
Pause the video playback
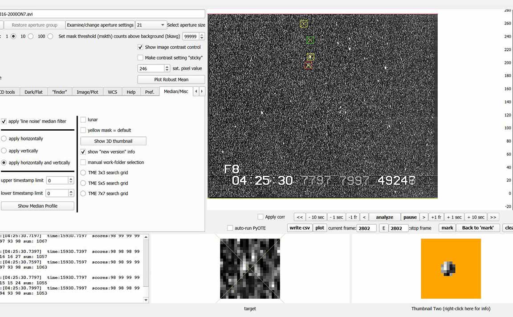coord(410,217)
